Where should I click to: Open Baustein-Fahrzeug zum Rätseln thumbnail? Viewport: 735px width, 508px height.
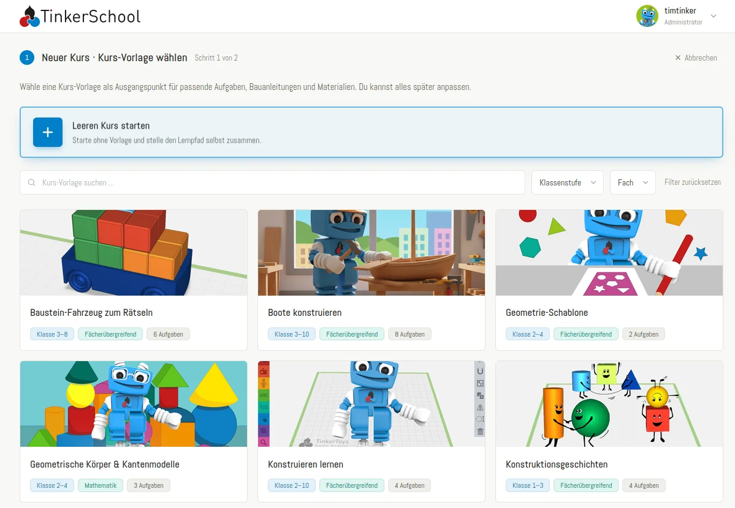tap(134, 253)
